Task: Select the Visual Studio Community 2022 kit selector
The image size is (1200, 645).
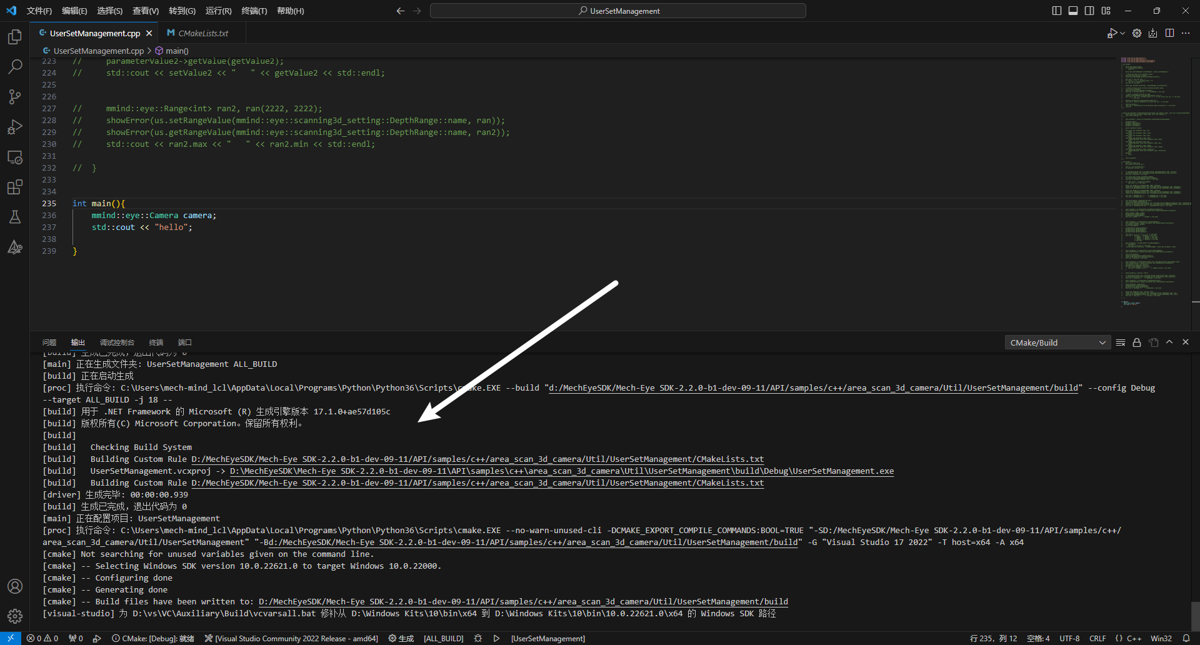Action: (291, 638)
